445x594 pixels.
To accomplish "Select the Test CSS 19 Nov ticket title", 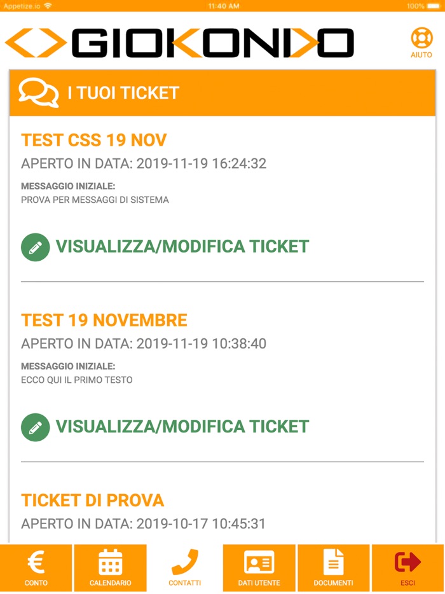I will pos(94,140).
